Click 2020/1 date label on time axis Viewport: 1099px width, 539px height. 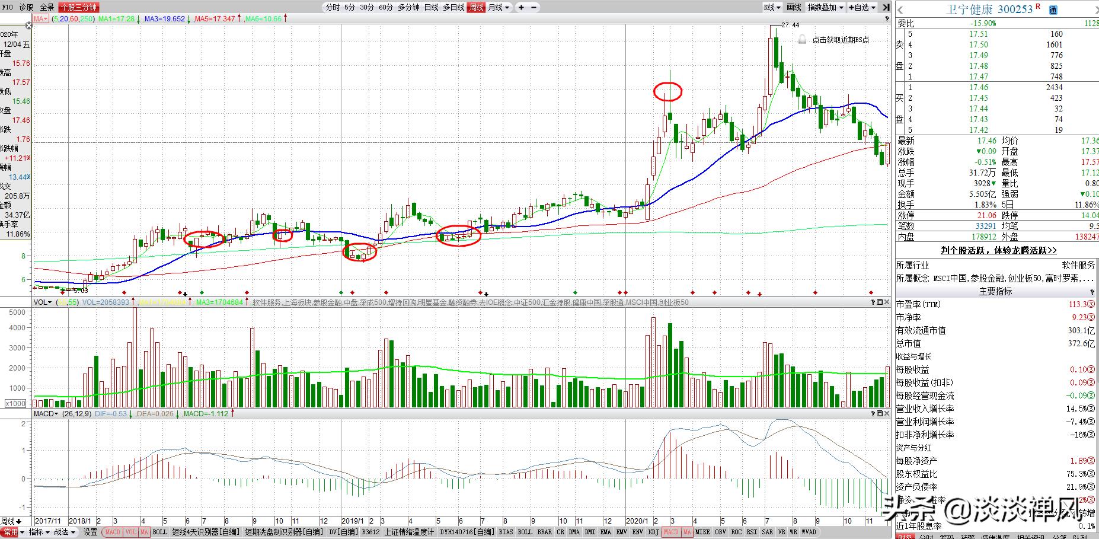tap(638, 521)
